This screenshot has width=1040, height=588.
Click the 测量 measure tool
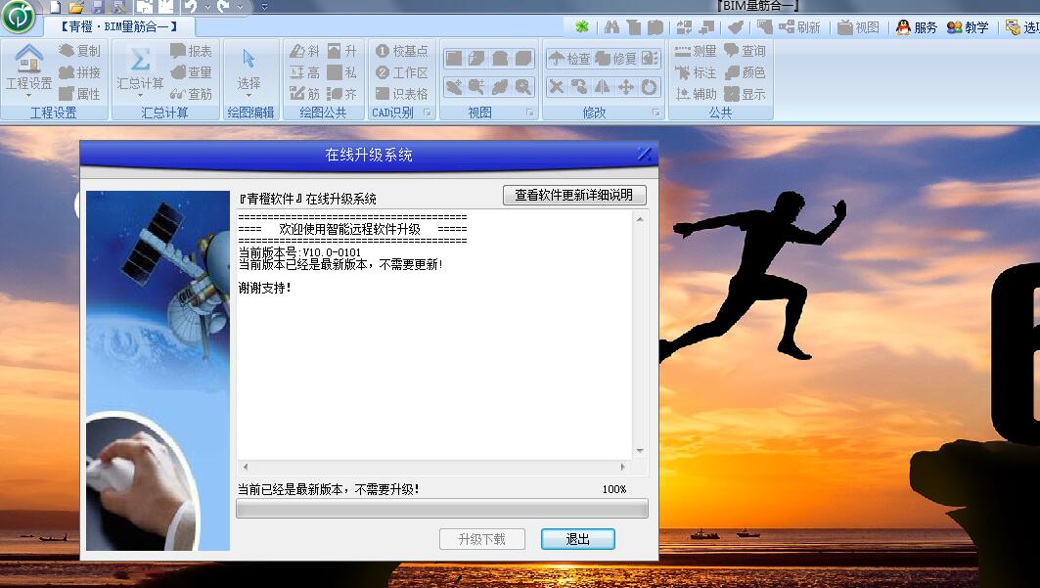(x=696, y=51)
